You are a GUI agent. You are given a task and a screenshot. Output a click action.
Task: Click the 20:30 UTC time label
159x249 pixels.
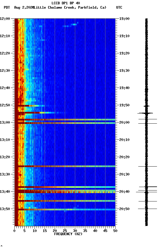point(124,174)
